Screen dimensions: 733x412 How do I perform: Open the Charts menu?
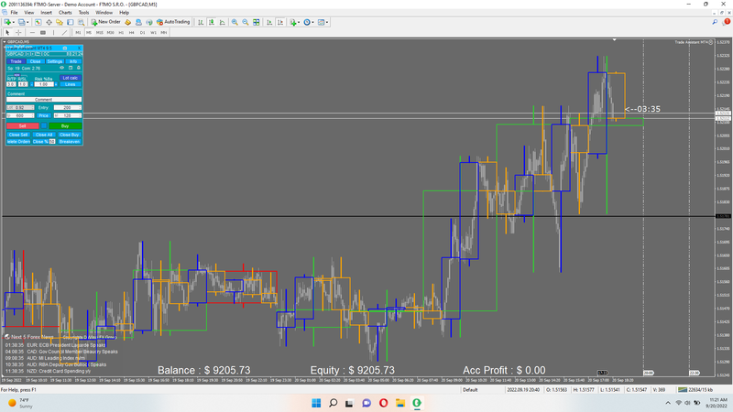coord(65,12)
